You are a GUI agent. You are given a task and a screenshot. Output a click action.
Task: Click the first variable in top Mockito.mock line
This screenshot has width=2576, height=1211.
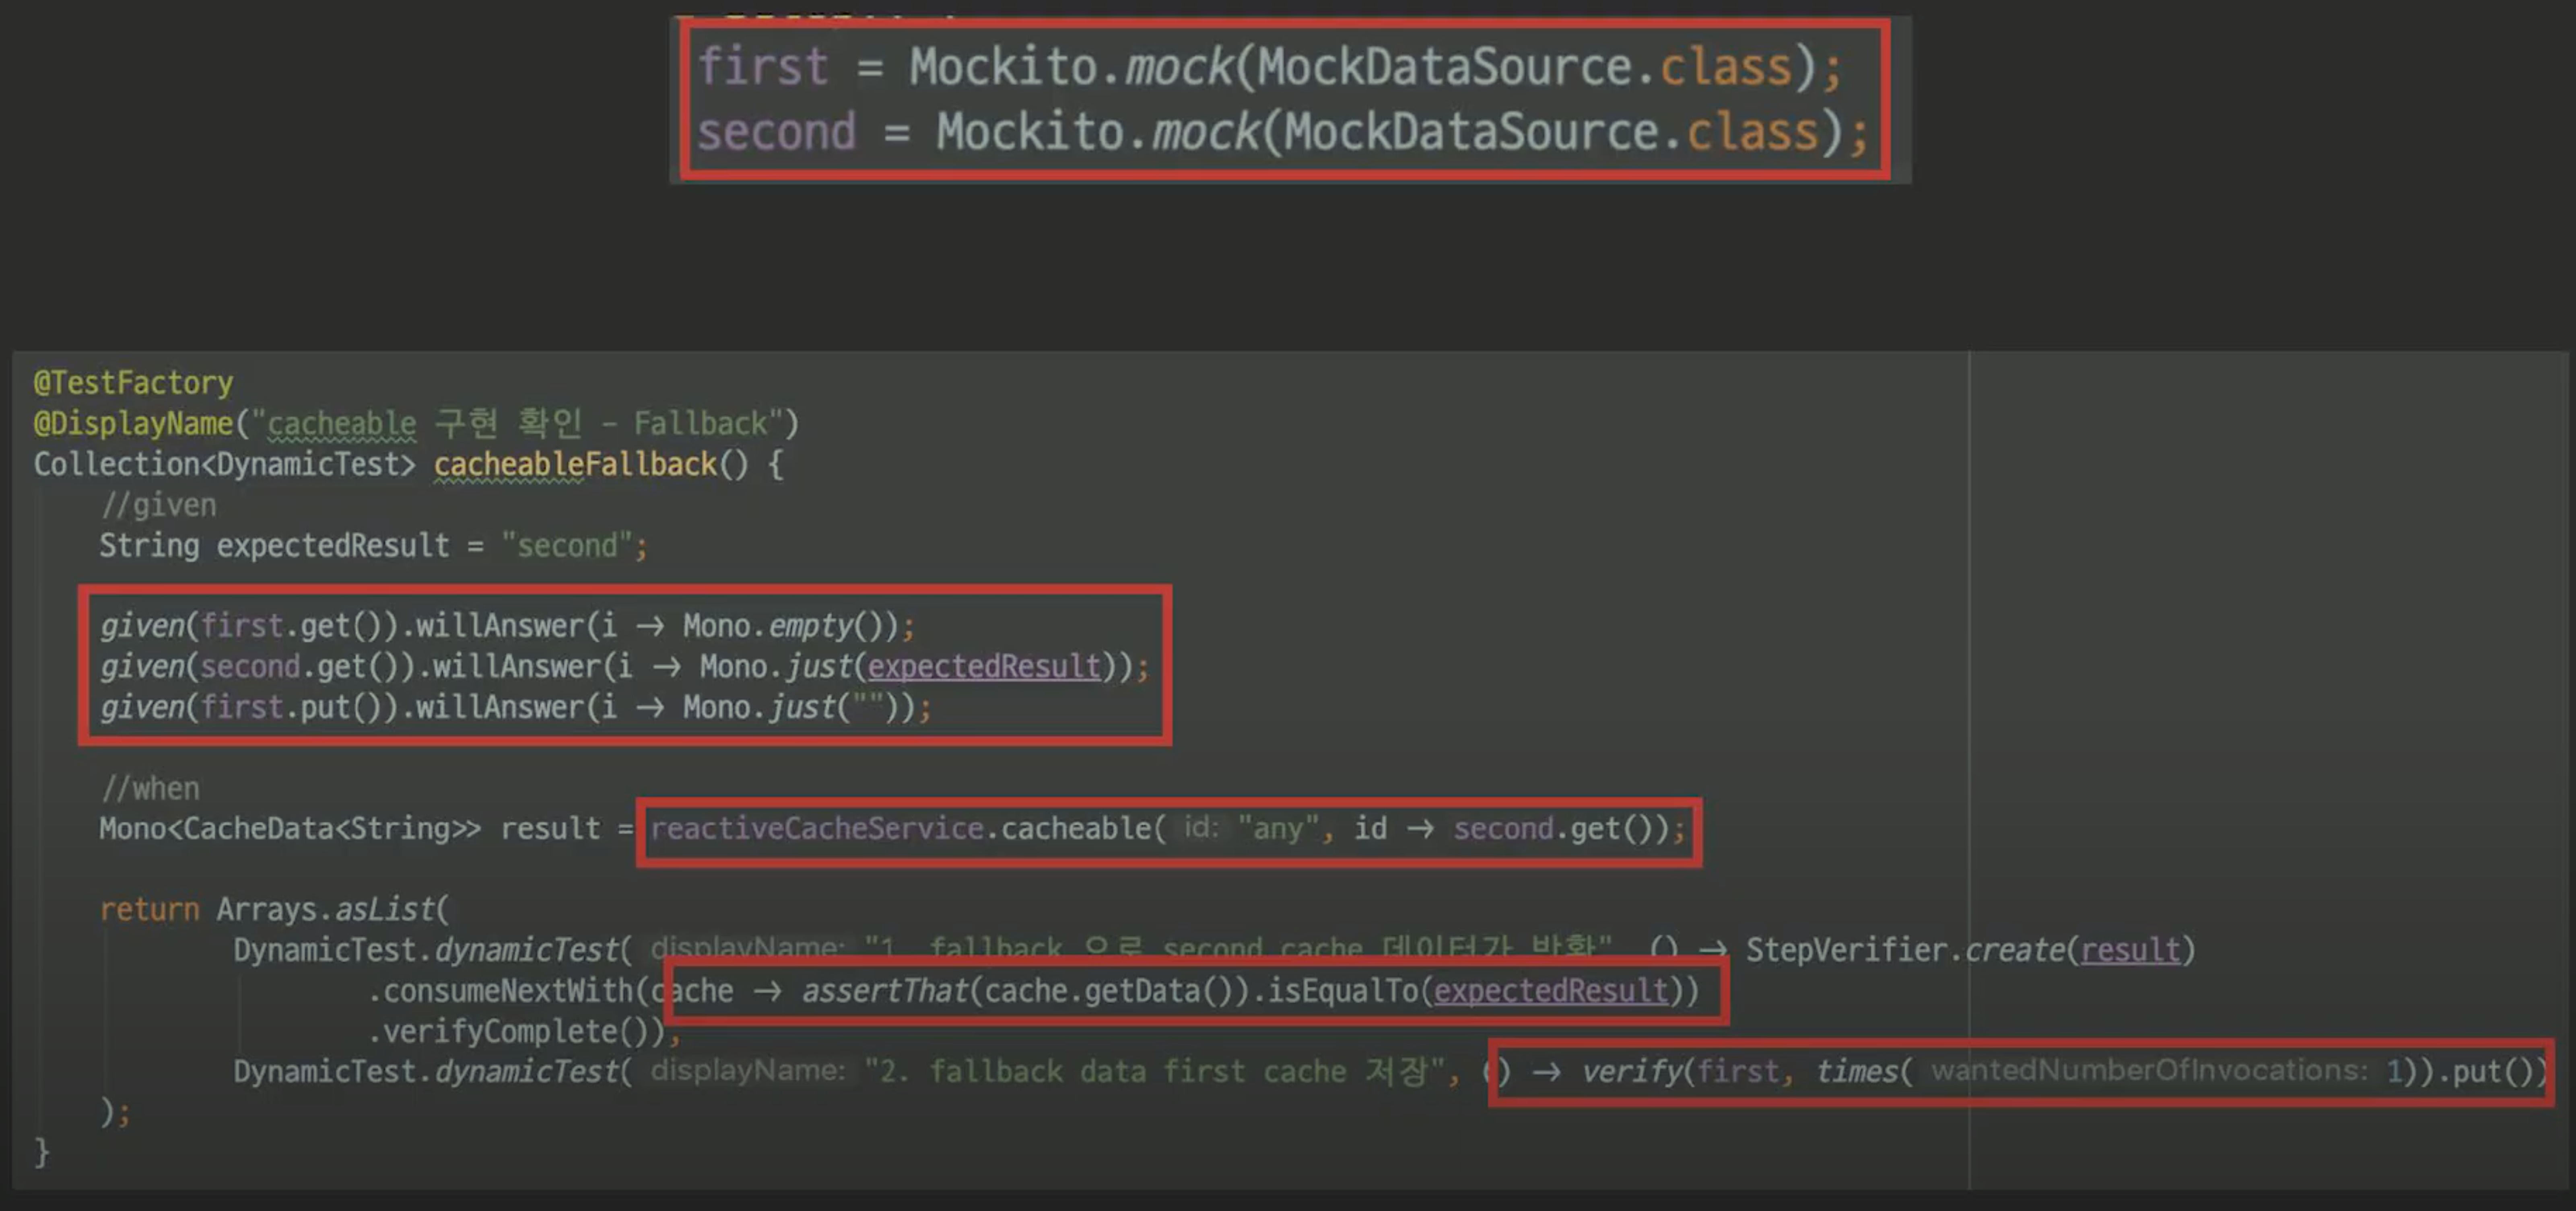coord(762,67)
